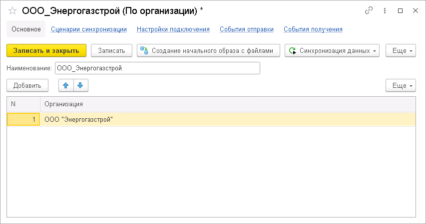The height and width of the screenshot is (224, 426).
Task: Click Добавить to add organization
Action: pos(27,85)
